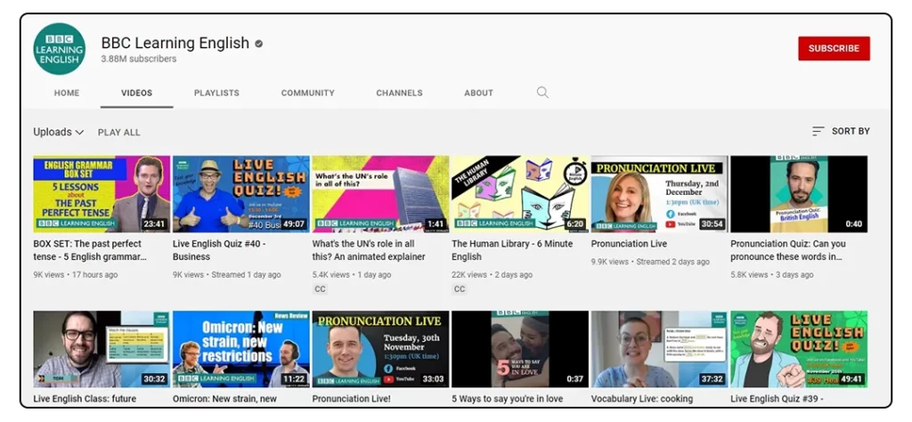The height and width of the screenshot is (422, 912).
Task: Open the BBC Learning English channel name
Action: click(x=175, y=43)
